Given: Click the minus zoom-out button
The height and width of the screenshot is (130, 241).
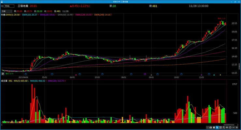Looking at the screenshot, I should point(234,127).
